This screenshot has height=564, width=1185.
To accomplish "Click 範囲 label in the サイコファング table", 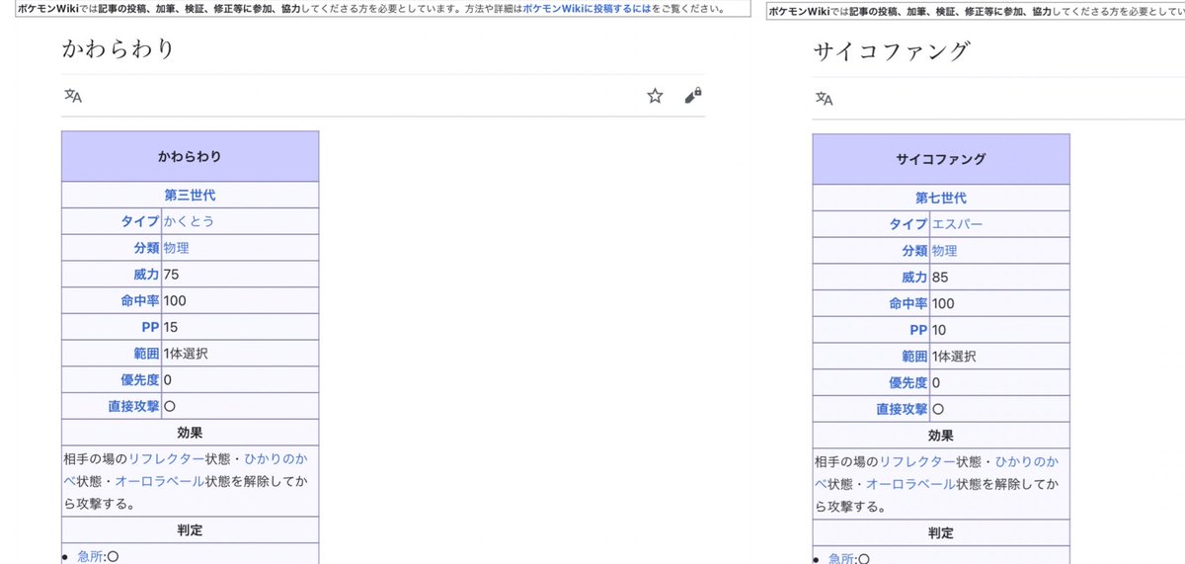I will point(915,357).
